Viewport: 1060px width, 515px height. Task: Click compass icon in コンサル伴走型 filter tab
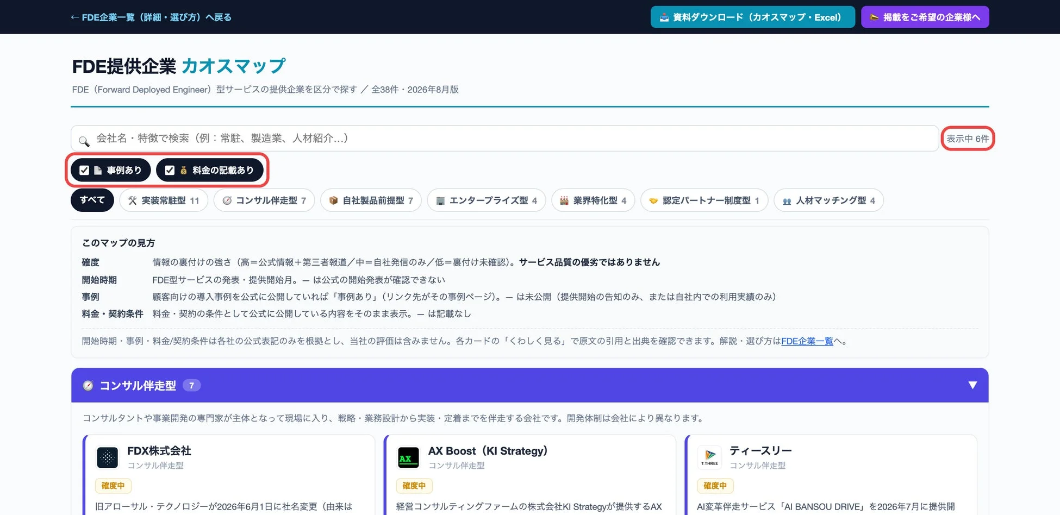click(227, 200)
